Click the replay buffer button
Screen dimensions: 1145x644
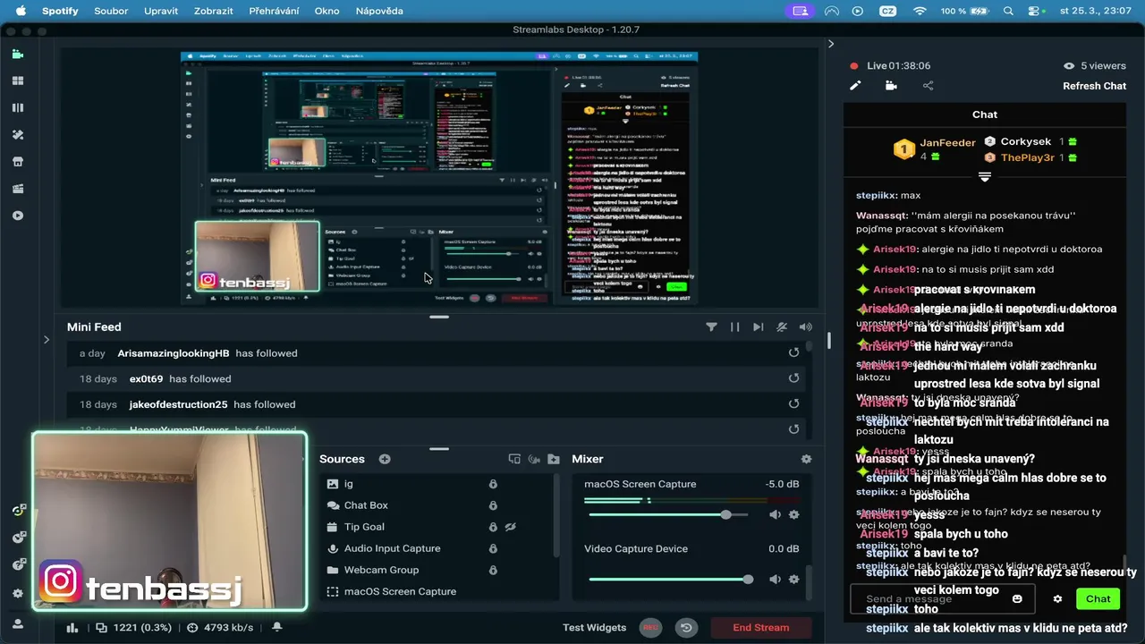click(686, 628)
